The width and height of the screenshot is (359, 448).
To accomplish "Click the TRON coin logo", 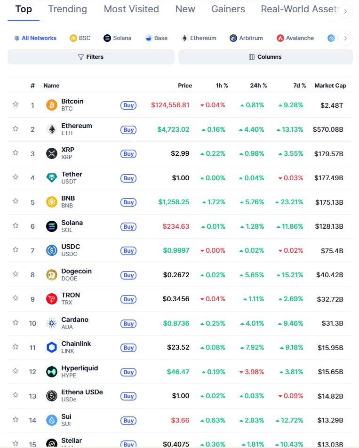I will pos(52,299).
